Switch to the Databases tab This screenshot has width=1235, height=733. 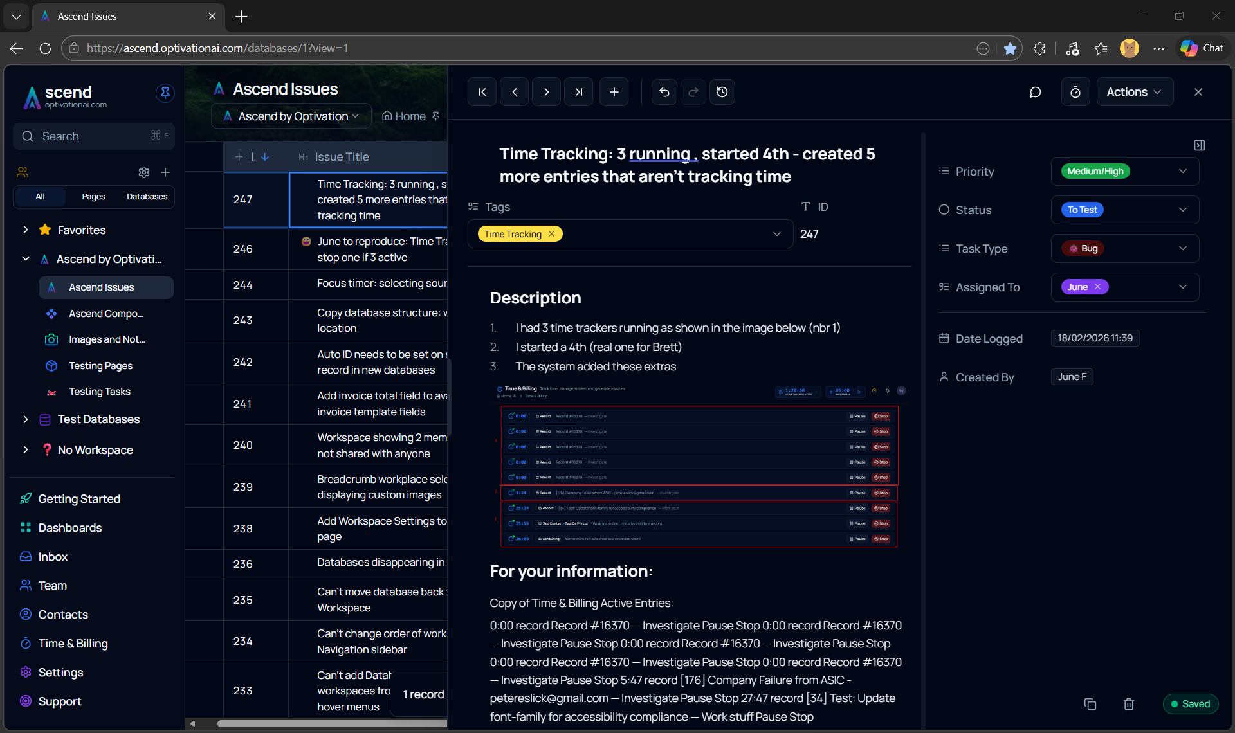147,197
